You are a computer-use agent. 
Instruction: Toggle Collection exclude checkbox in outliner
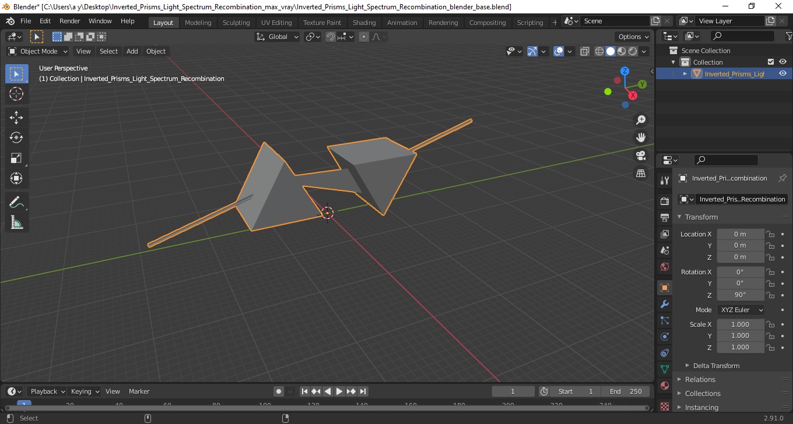pos(771,62)
